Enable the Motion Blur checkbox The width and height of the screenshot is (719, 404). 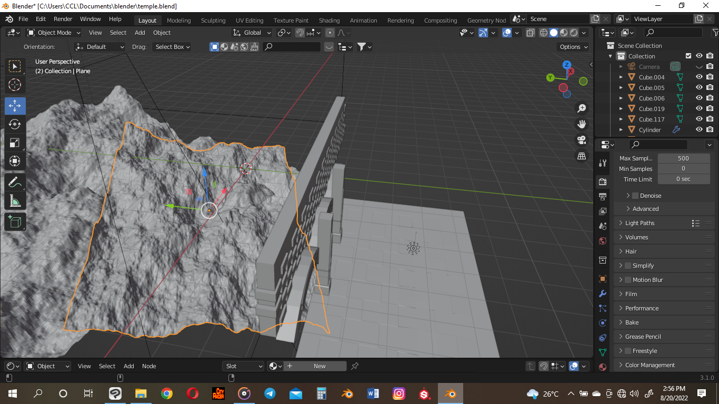pyautogui.click(x=628, y=280)
